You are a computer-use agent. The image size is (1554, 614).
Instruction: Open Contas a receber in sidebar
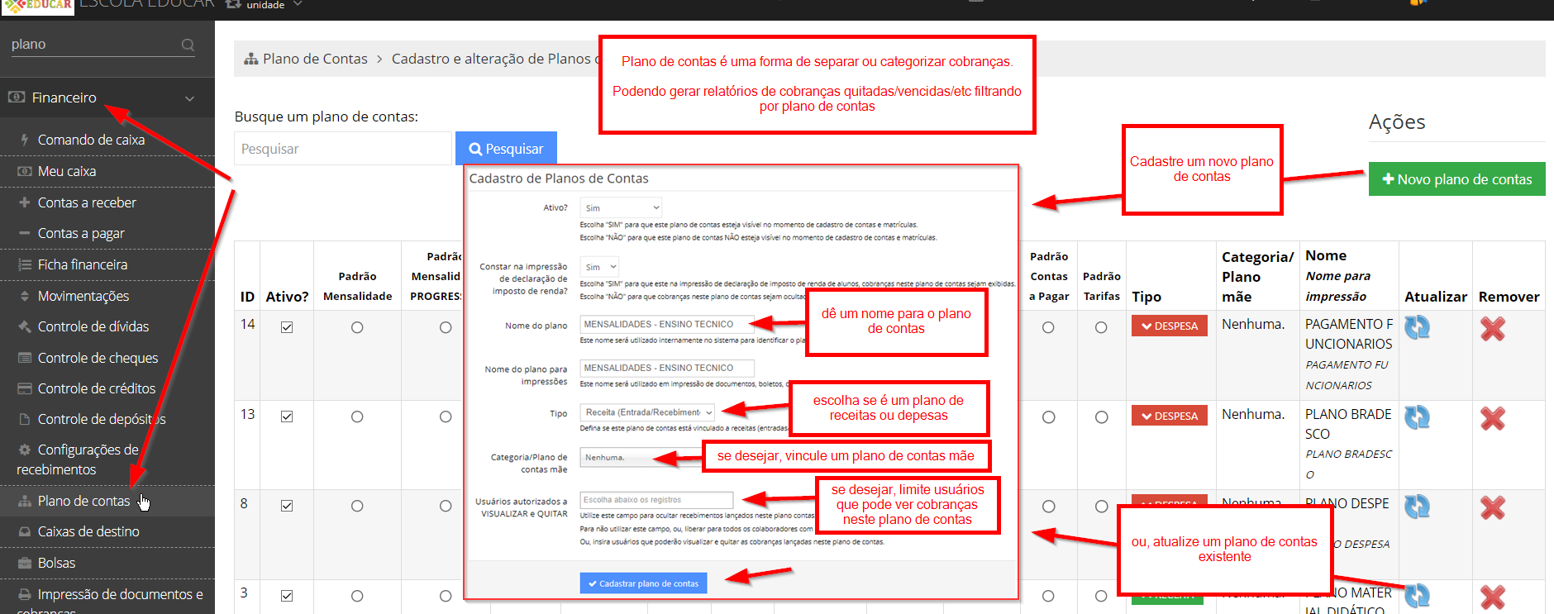point(87,202)
